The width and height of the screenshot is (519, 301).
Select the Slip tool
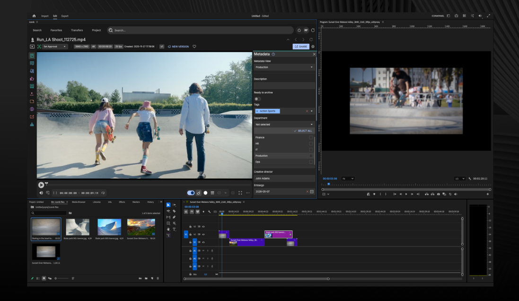pos(168,217)
